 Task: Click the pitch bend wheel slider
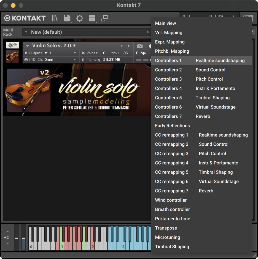[x=17, y=238]
